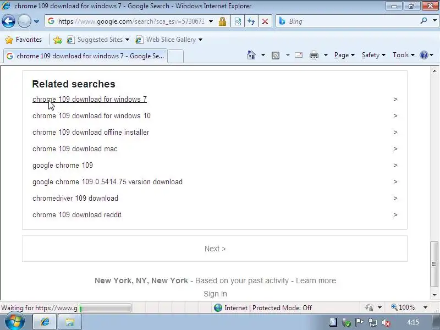
Task: Expand the Print options dropdown arrow
Action: (326, 55)
